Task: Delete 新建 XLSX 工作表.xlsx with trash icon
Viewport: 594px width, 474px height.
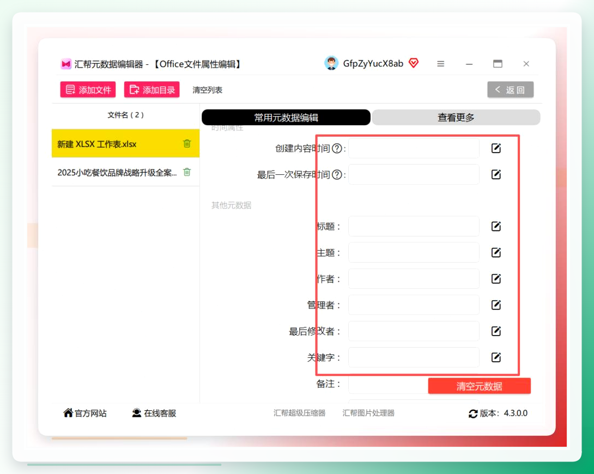Action: 187,143
